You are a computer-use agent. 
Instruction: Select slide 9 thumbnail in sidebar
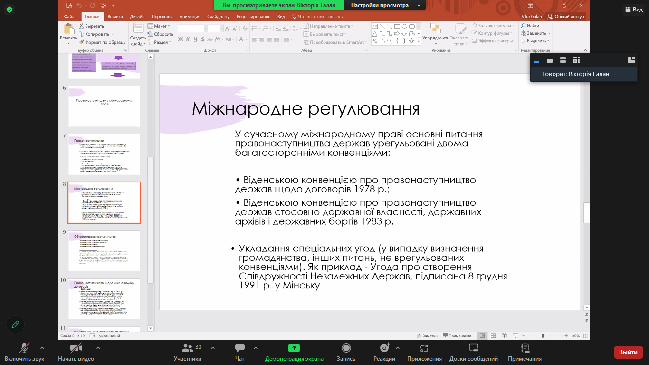point(104,250)
